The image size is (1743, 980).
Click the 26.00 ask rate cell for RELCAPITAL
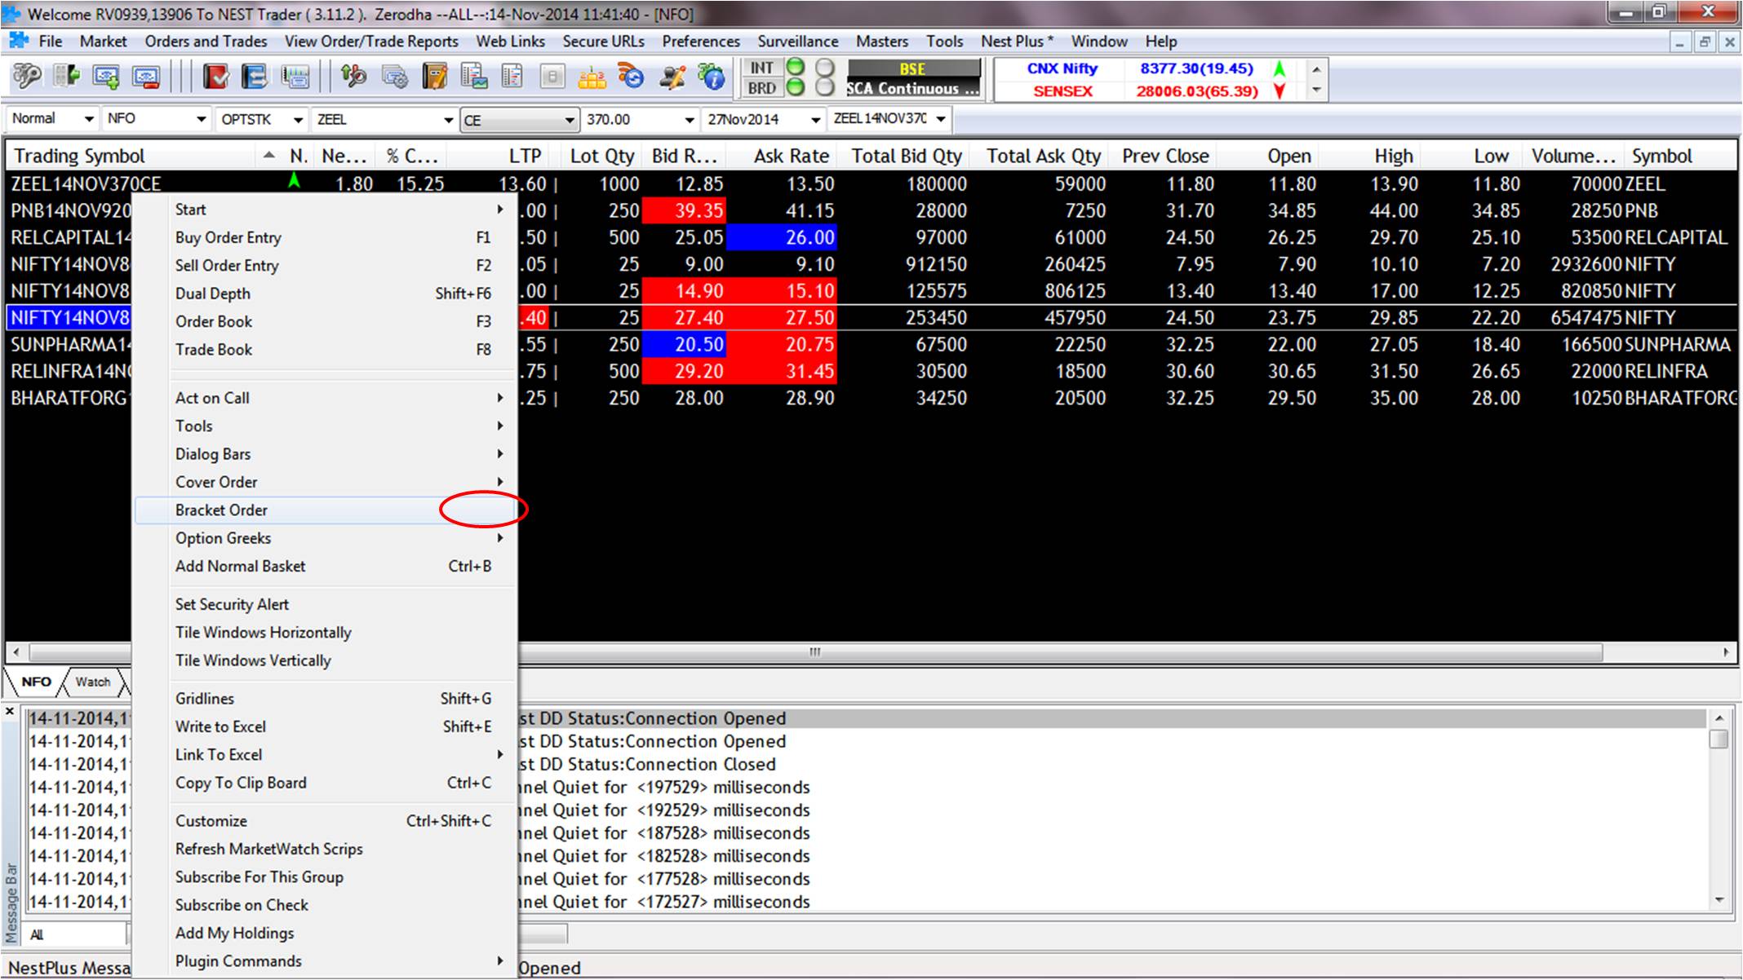782,237
